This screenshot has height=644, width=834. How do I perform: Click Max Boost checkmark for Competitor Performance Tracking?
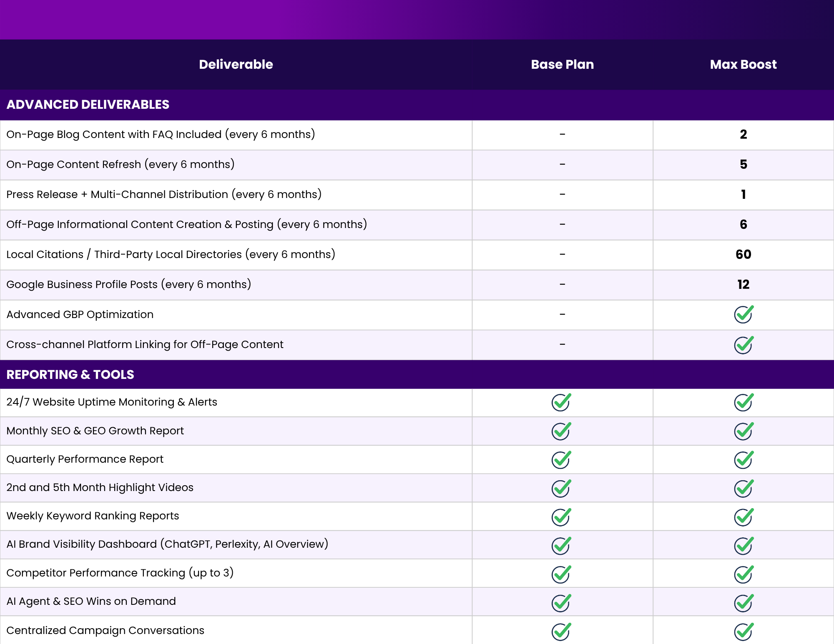[743, 574]
